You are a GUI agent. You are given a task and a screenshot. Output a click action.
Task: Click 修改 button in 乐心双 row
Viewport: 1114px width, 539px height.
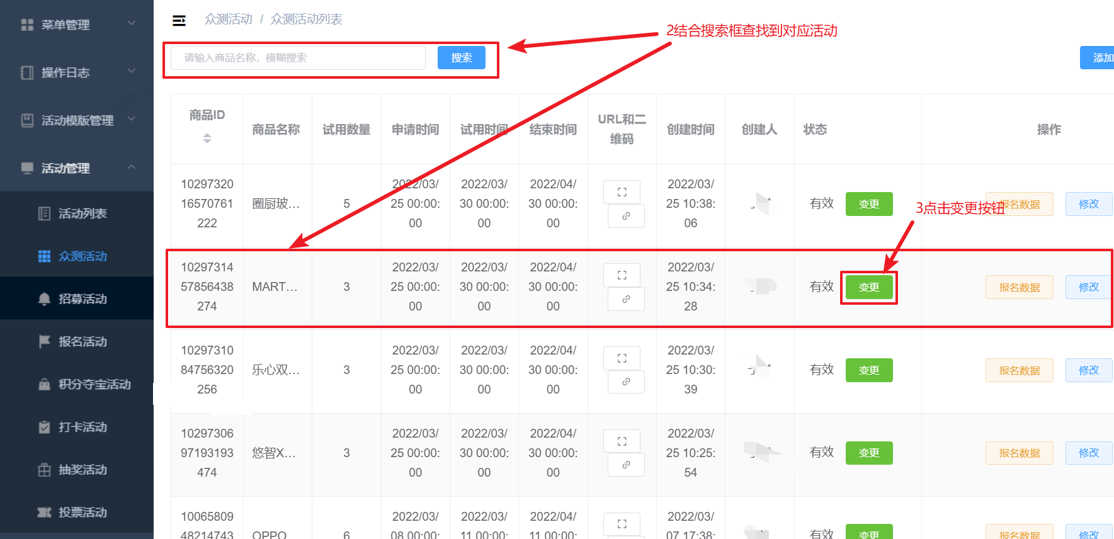click(x=1089, y=370)
